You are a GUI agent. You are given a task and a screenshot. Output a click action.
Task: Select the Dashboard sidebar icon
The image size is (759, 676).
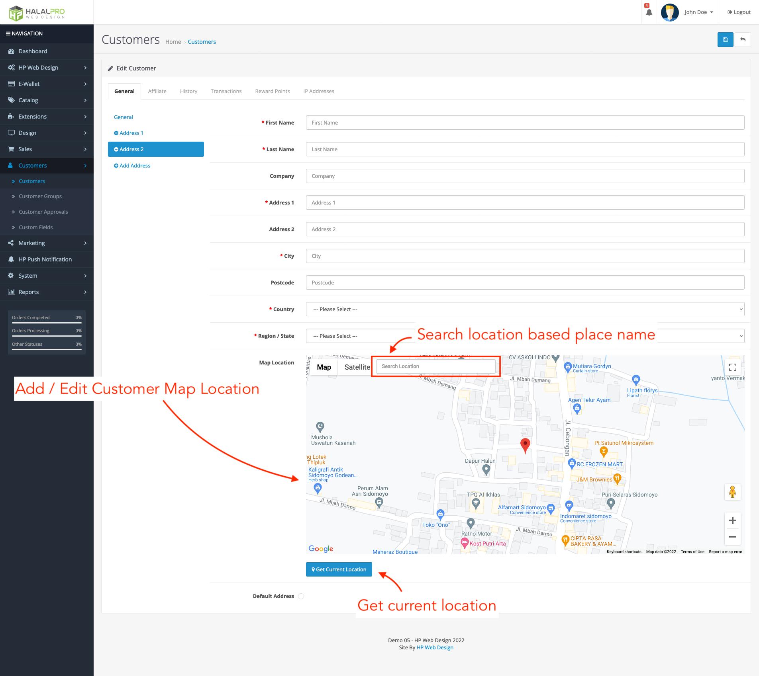pos(11,51)
